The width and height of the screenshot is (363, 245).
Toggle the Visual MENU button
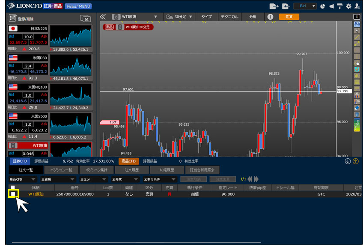click(78, 6)
